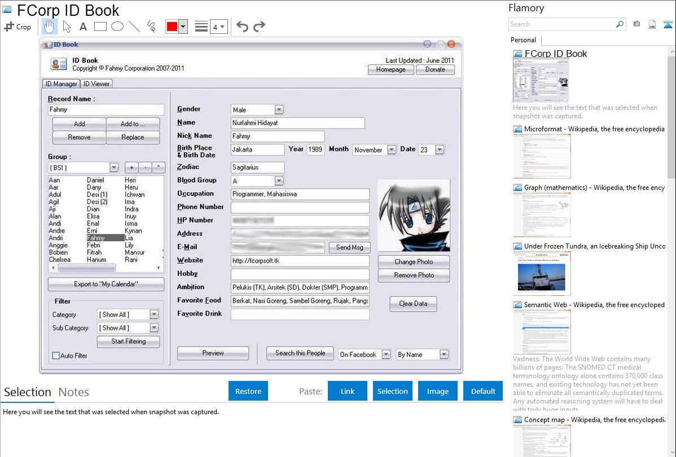Open the Graph (mathematics) snapshot thumbnail

[x=542, y=215]
